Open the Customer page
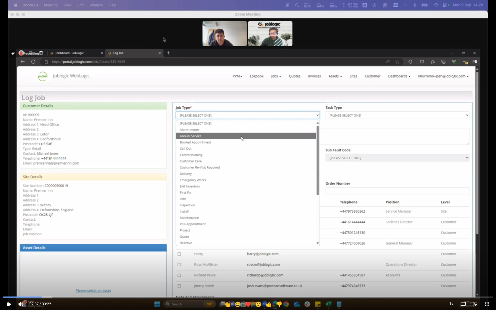Image resolution: width=496 pixels, height=310 pixels. pos(373,76)
